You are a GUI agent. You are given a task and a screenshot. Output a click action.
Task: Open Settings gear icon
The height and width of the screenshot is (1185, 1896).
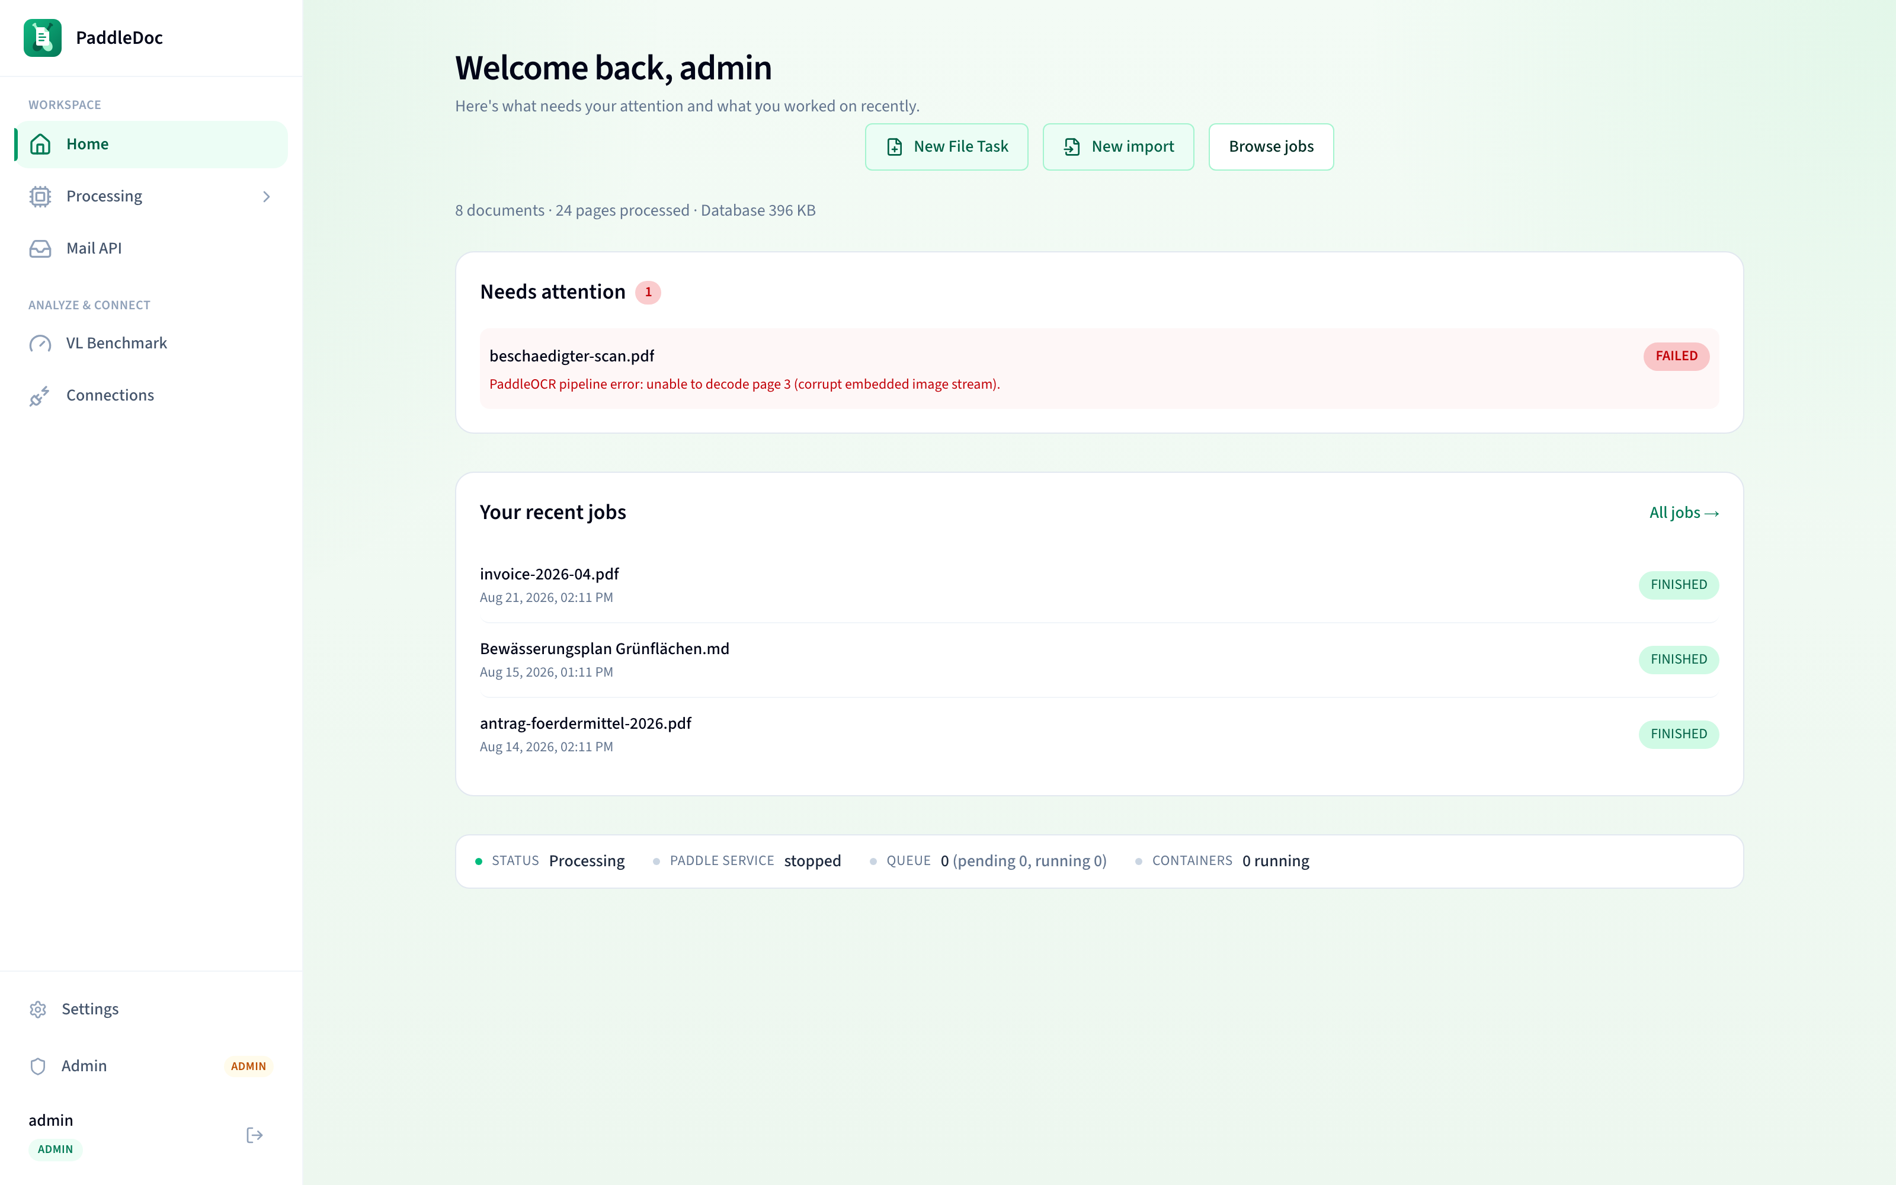(x=37, y=1010)
